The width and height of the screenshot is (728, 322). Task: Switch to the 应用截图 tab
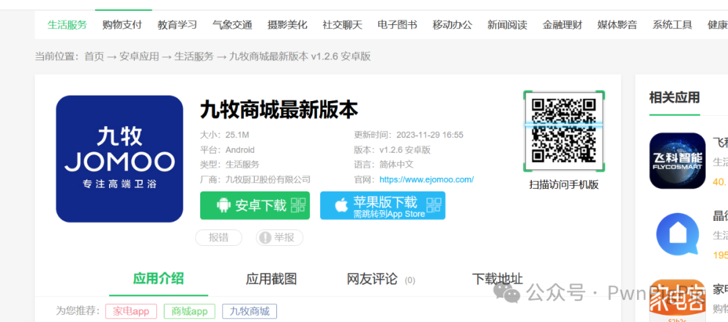click(271, 279)
